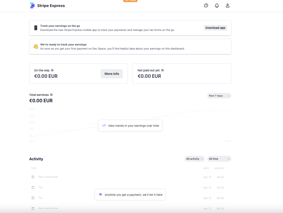Screen dimensions: 283x213
Task: Click the payment icon in activity tooltip
Action: coord(101,194)
